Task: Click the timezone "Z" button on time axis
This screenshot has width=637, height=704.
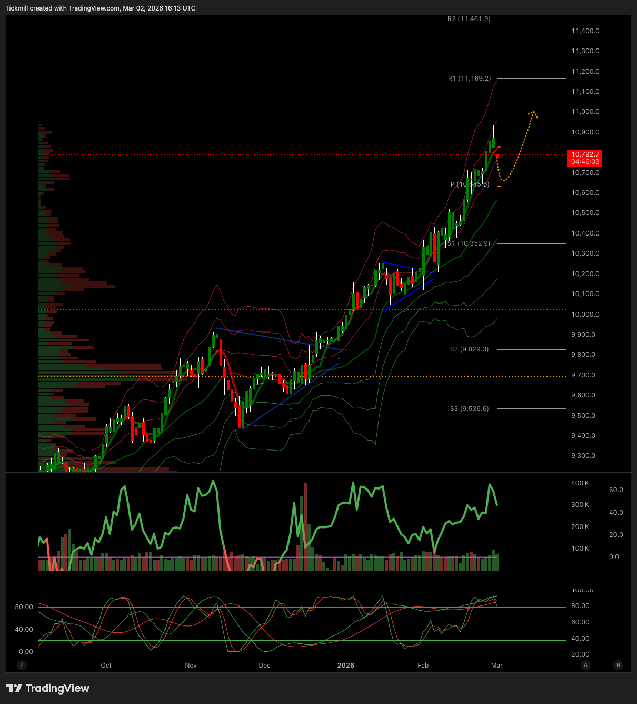Action: (x=21, y=666)
